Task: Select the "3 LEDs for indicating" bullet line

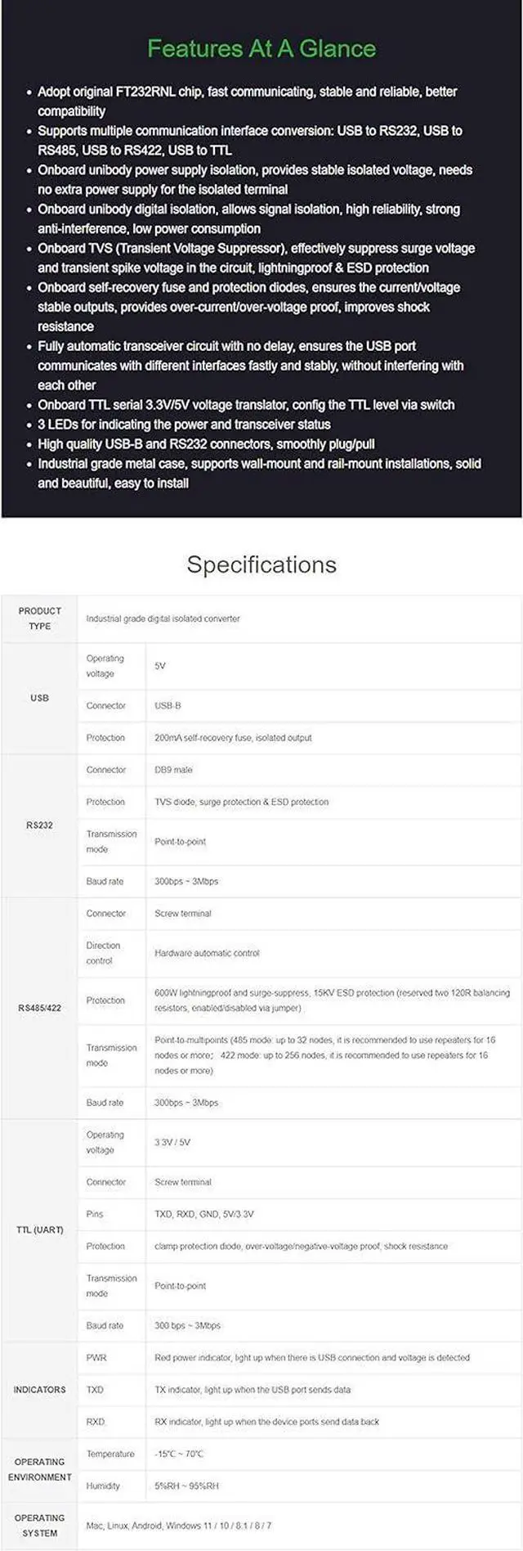Action: pyautogui.click(x=184, y=425)
